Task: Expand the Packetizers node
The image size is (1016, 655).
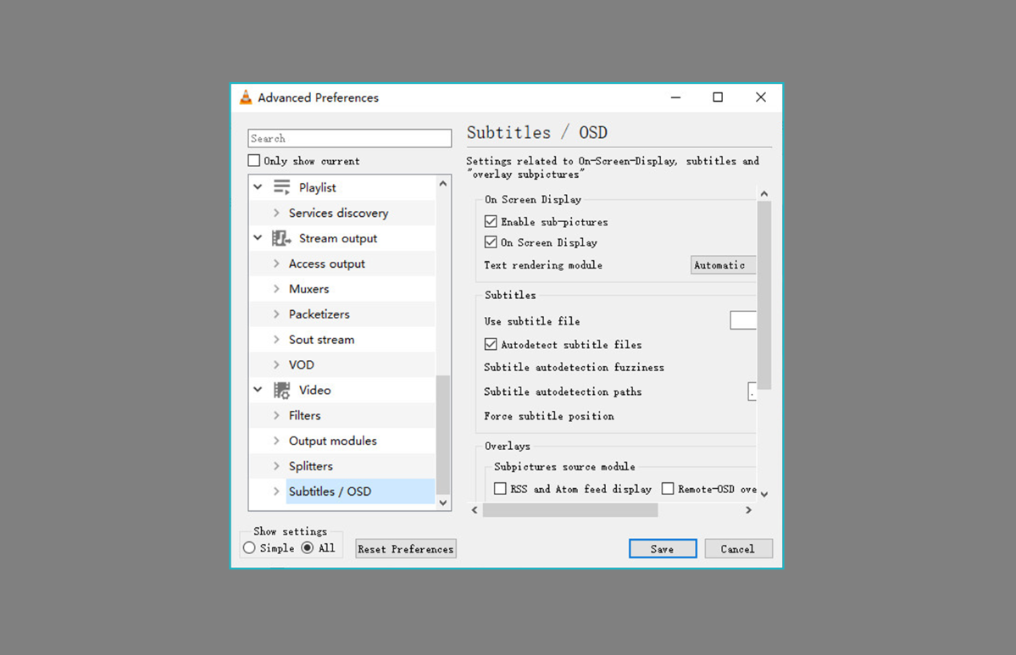Action: tap(277, 314)
